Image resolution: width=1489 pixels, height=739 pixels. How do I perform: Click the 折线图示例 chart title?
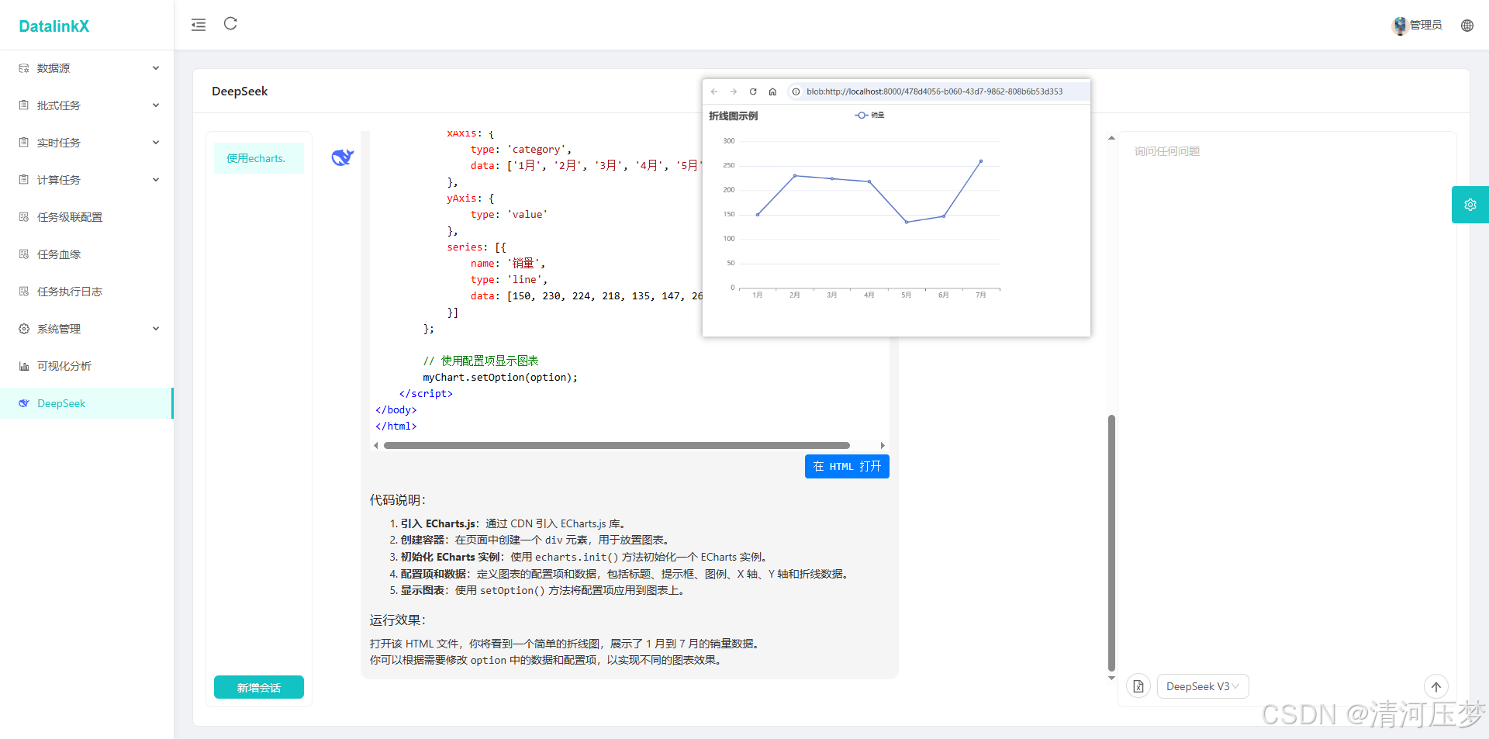pos(733,116)
